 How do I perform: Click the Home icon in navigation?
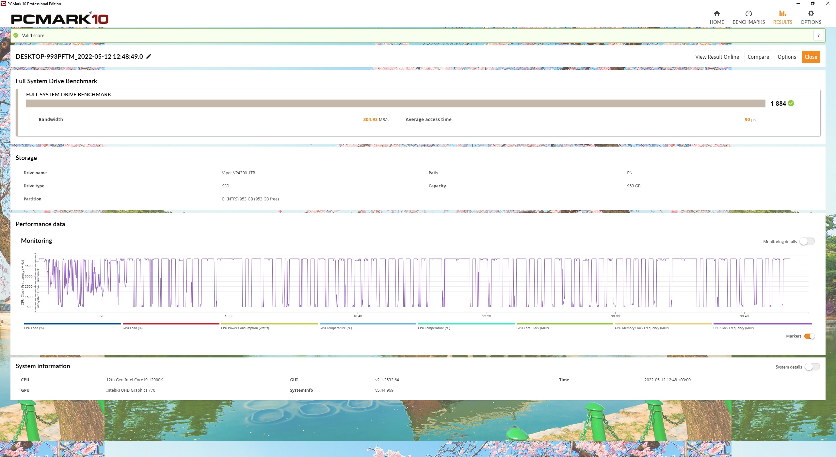716,14
